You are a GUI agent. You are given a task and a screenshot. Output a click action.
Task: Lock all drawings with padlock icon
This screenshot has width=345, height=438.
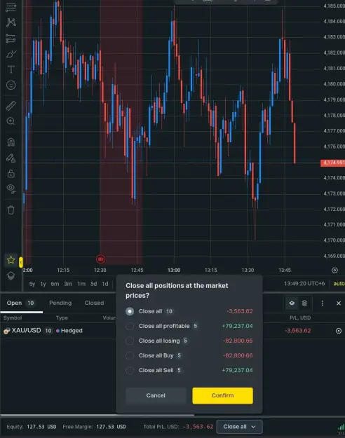click(x=11, y=174)
